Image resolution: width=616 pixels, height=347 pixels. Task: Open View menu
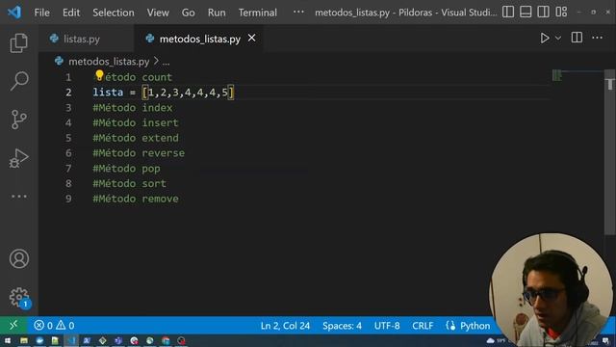coord(158,13)
